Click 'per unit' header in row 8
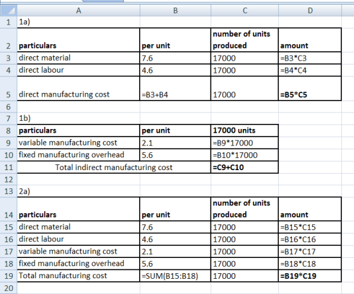This screenshot has width=354, height=294. tap(176, 130)
